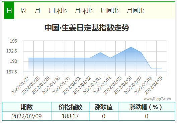Click the chart data point at 2022/02/07
Image resolution: width=177 pixels, height=123 pixels.
pyautogui.click(x=141, y=53)
